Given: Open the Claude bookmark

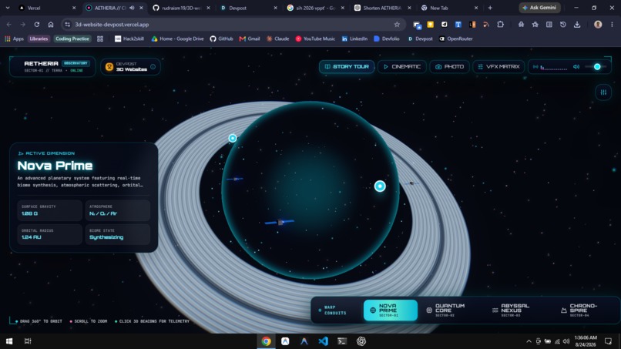Looking at the screenshot, I should [x=277, y=39].
